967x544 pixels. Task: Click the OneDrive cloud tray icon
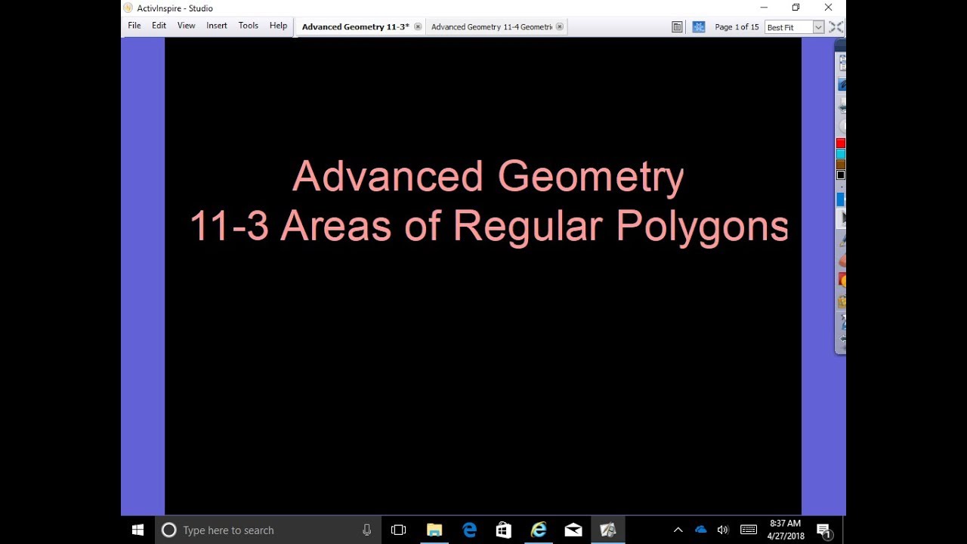point(700,530)
